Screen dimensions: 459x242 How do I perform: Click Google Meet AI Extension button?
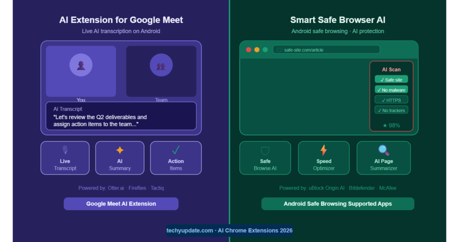point(121,203)
